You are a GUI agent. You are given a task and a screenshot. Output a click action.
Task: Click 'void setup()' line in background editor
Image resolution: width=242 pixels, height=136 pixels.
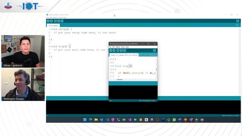point(61,29)
